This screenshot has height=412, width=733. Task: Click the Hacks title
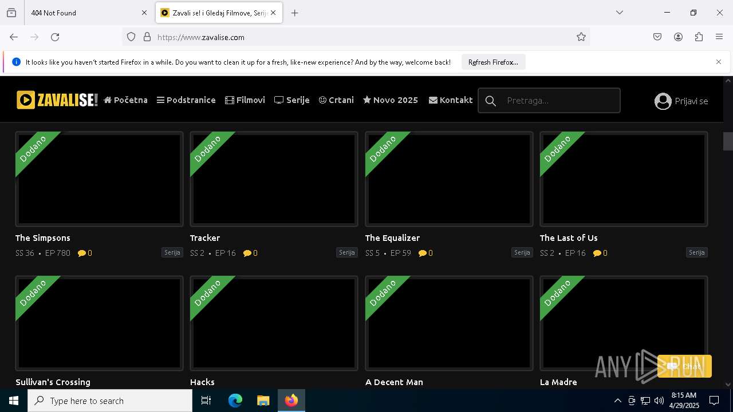point(202,382)
